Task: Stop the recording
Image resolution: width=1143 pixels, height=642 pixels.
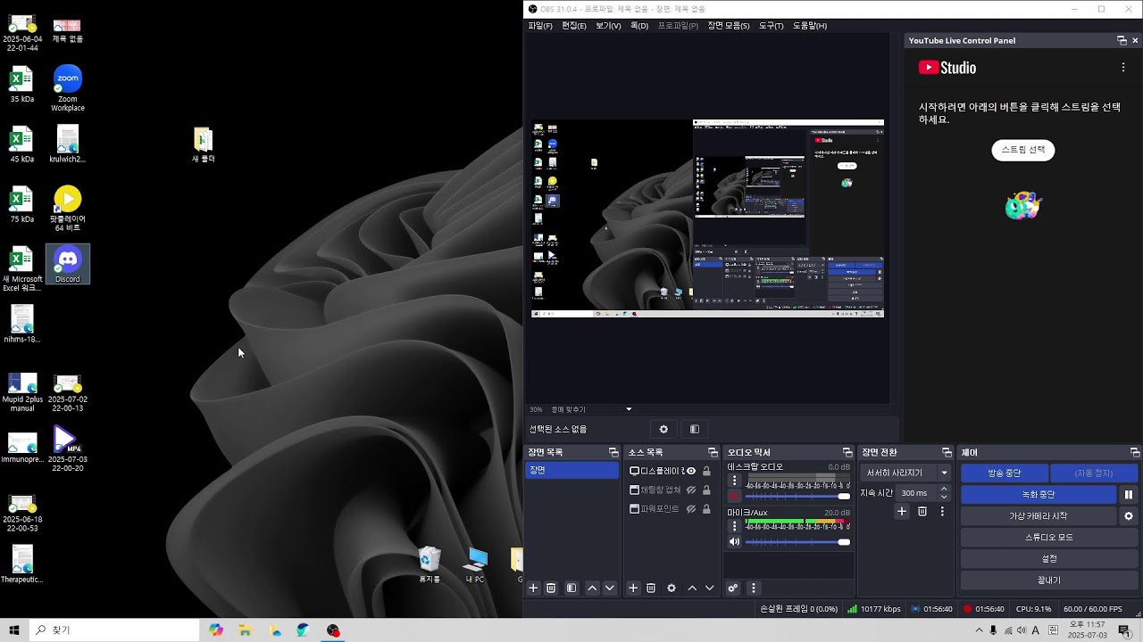Action: pos(1039,495)
